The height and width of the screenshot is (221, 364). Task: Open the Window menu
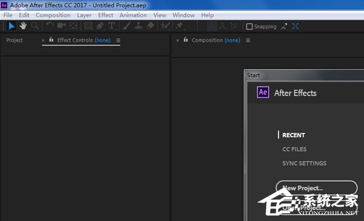pos(183,15)
